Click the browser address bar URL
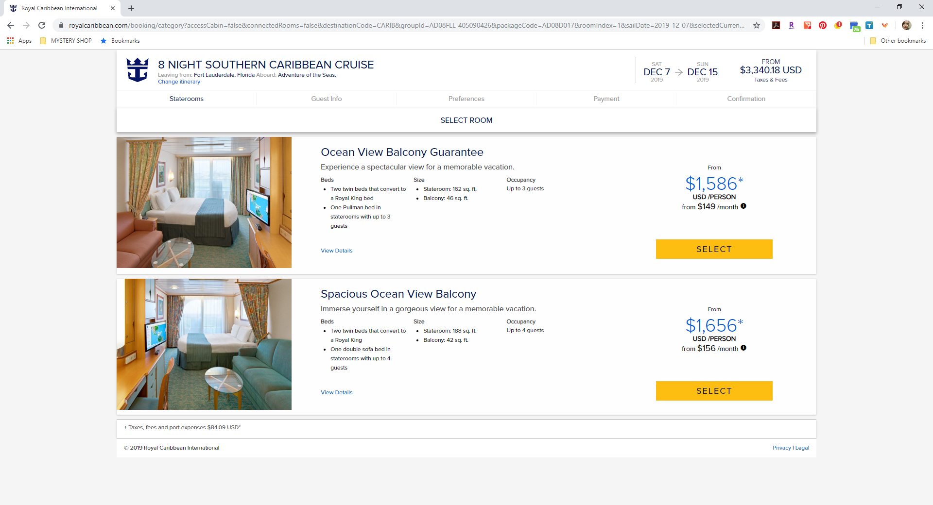 [x=406, y=25]
